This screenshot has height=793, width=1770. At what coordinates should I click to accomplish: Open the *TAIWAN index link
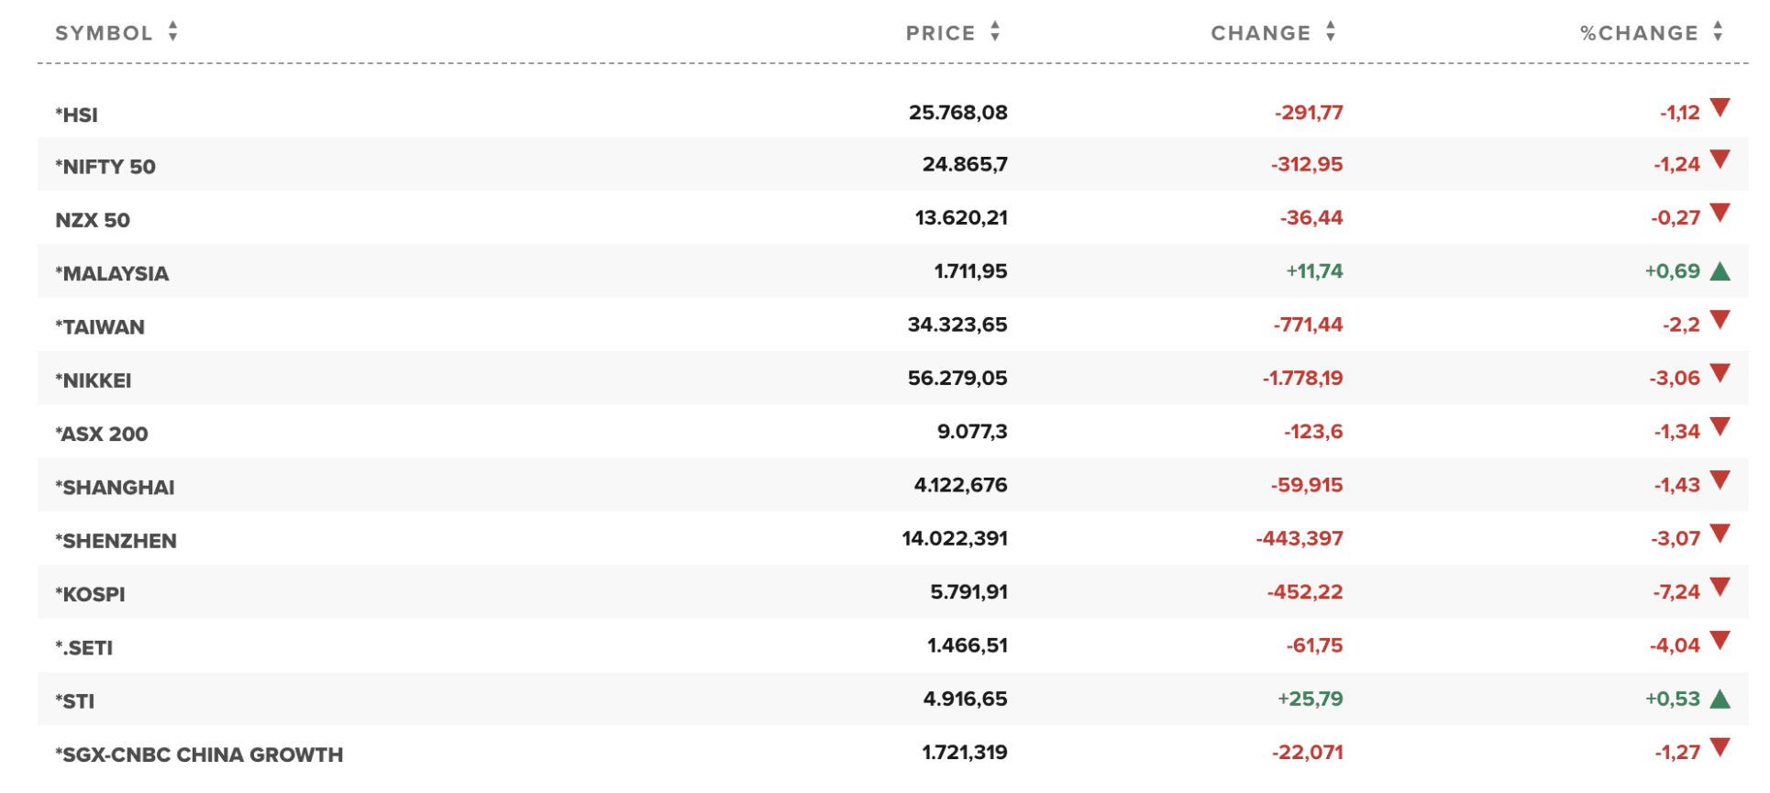(x=100, y=327)
